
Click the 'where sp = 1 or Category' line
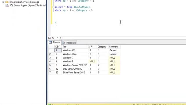tap(74, 10)
